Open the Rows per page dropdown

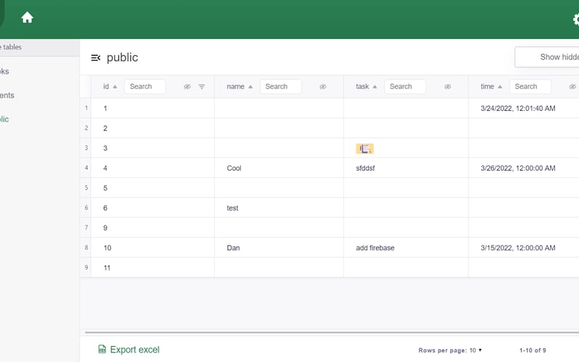pos(476,350)
